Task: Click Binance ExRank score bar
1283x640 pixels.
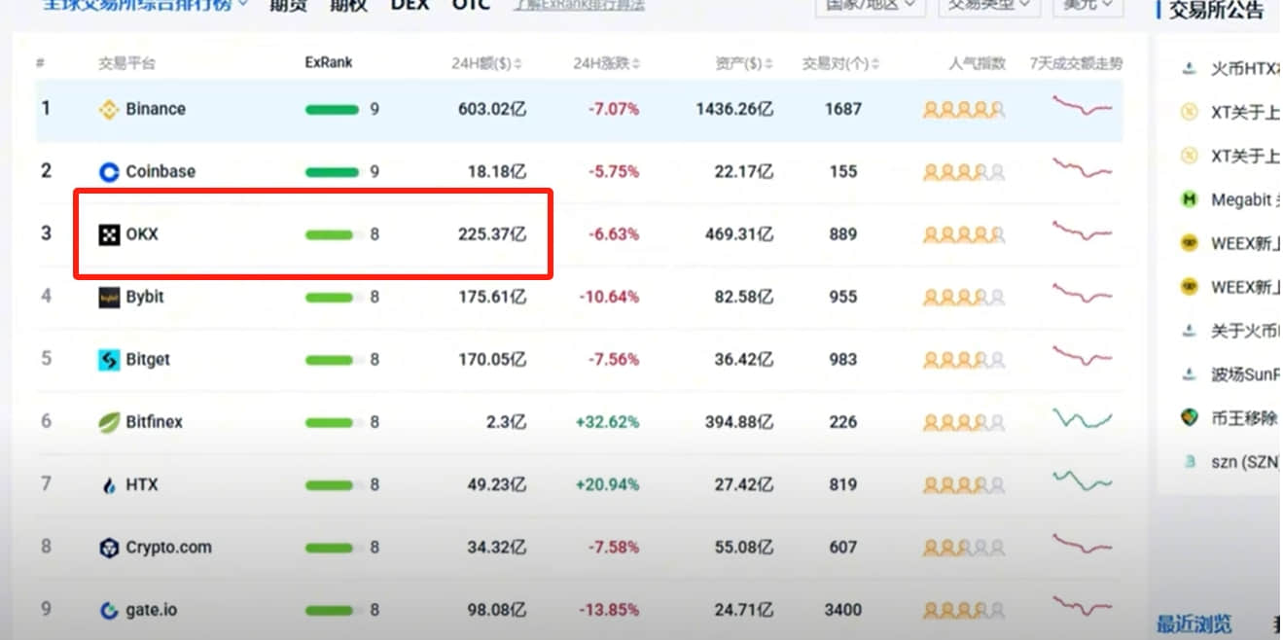Action: coord(332,110)
